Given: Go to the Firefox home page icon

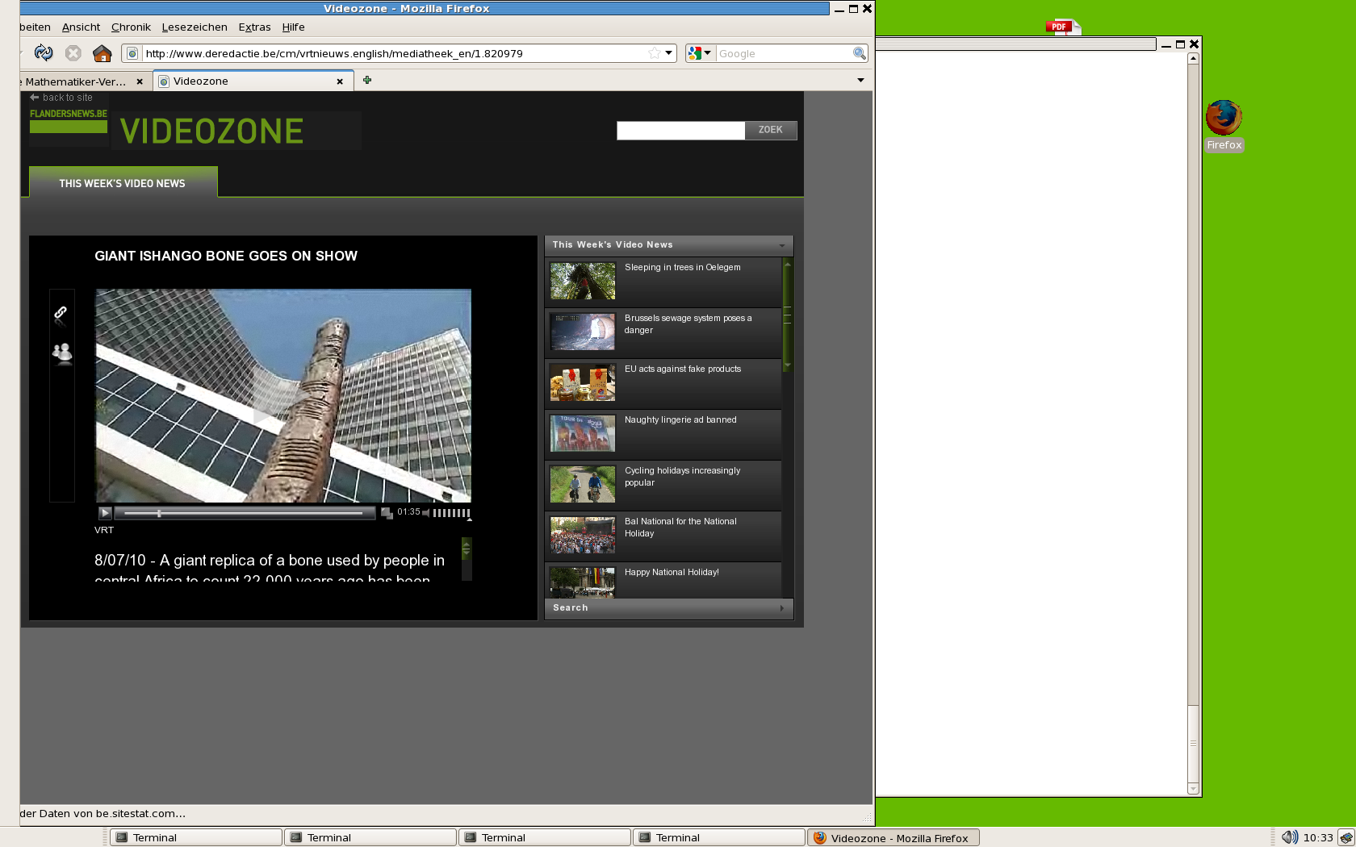Looking at the screenshot, I should click(x=102, y=53).
